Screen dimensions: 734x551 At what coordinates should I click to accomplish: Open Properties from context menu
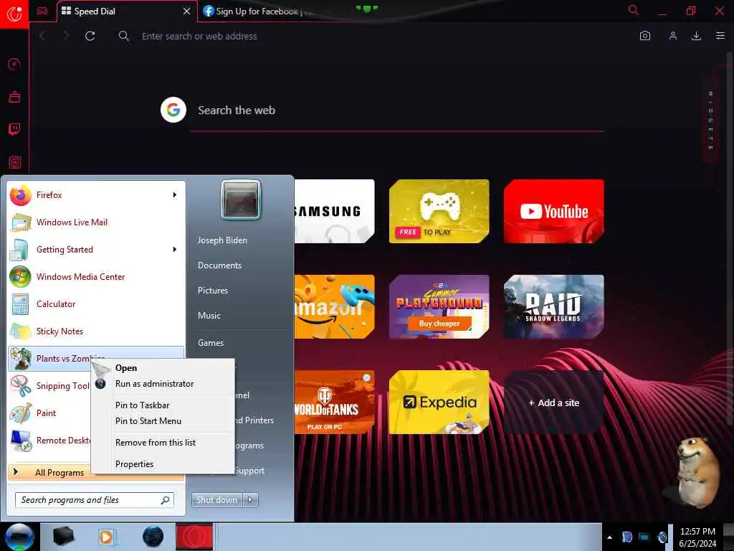[163, 464]
